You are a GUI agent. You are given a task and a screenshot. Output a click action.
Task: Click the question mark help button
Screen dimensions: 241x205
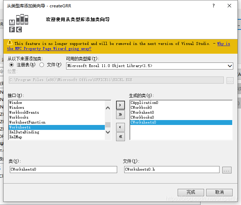point(213,6)
